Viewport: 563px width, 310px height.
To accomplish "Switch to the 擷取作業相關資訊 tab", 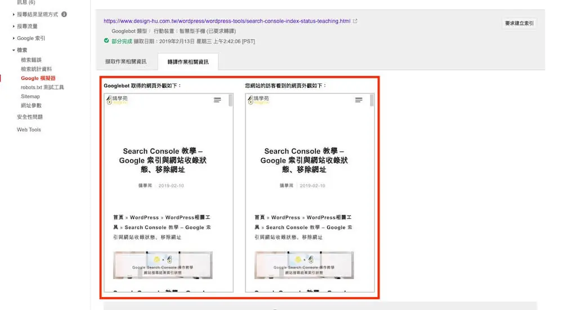I will tap(126, 62).
